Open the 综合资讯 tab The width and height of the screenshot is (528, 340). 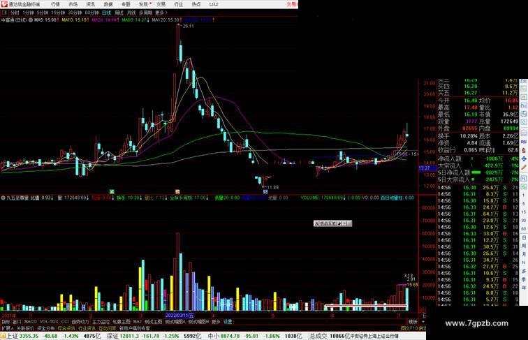[x=66, y=328]
